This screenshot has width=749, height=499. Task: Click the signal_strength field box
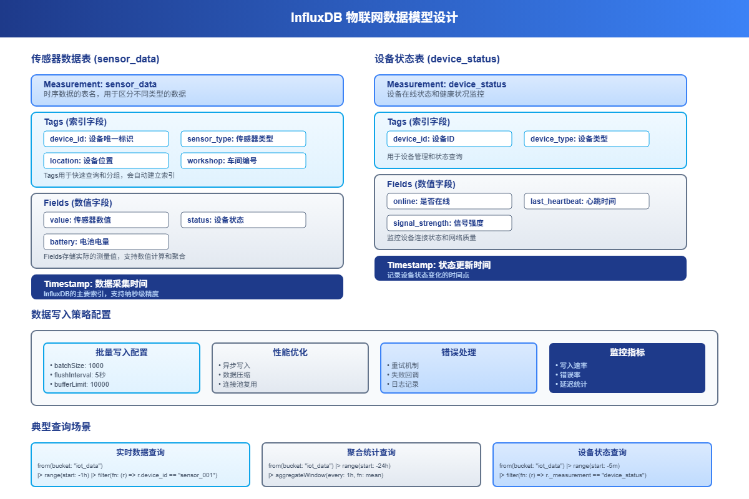pyautogui.click(x=449, y=223)
